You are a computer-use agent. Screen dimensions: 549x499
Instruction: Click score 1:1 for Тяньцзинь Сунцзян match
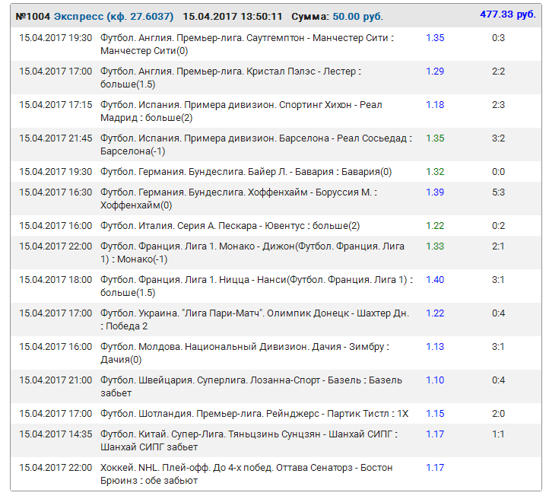498,434
